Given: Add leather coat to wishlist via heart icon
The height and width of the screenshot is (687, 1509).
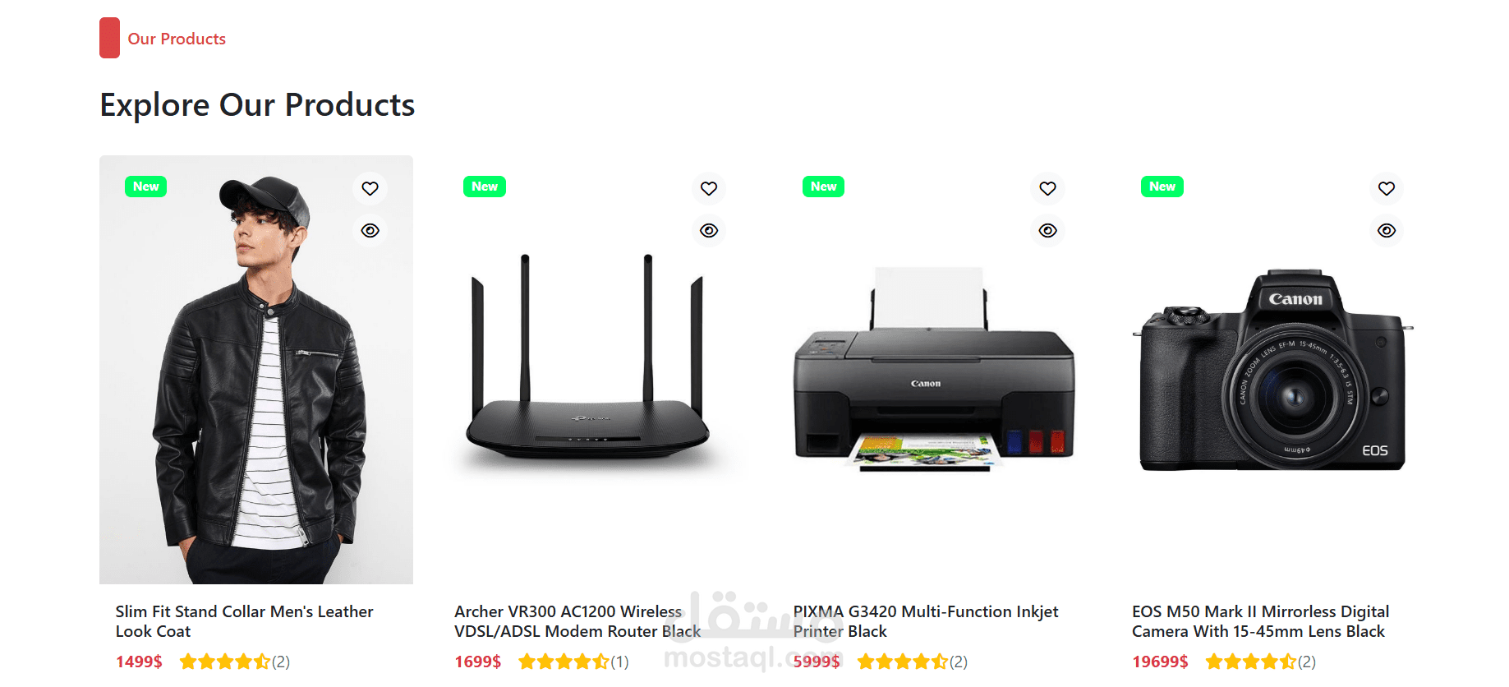Looking at the screenshot, I should click(370, 188).
